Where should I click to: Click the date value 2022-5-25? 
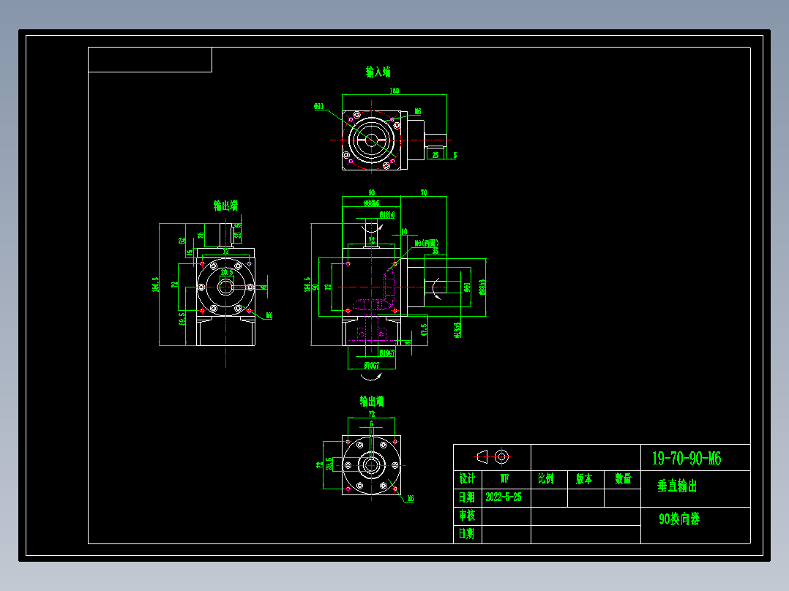coord(504,497)
